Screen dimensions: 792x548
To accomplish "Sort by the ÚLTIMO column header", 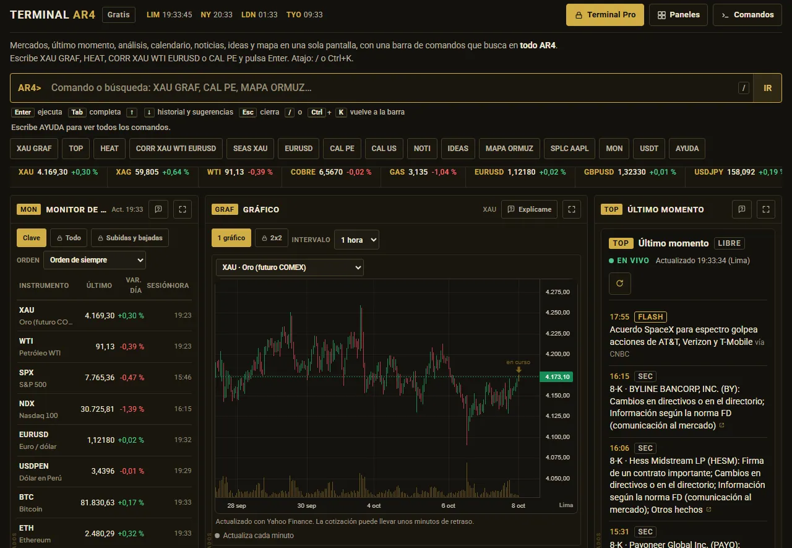I will 99,285.
